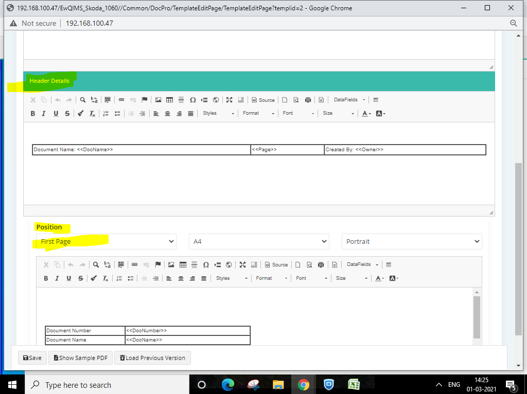Click the taskbar search box
This screenshot has height=394, width=527.
point(107,385)
